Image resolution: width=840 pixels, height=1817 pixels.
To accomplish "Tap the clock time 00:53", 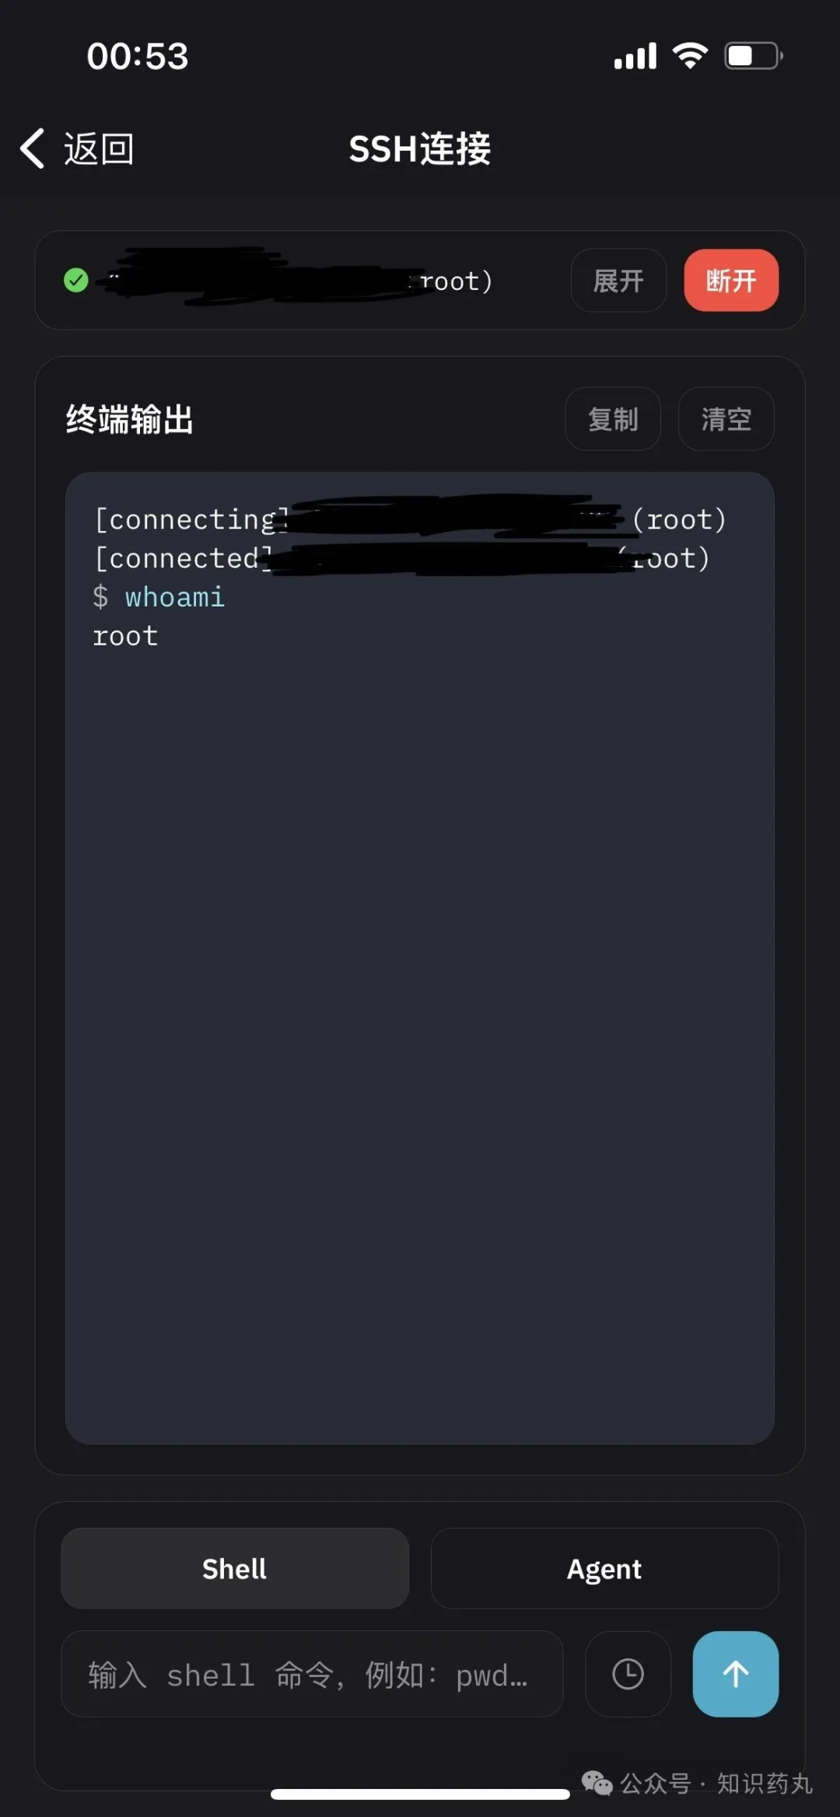I will (x=138, y=56).
